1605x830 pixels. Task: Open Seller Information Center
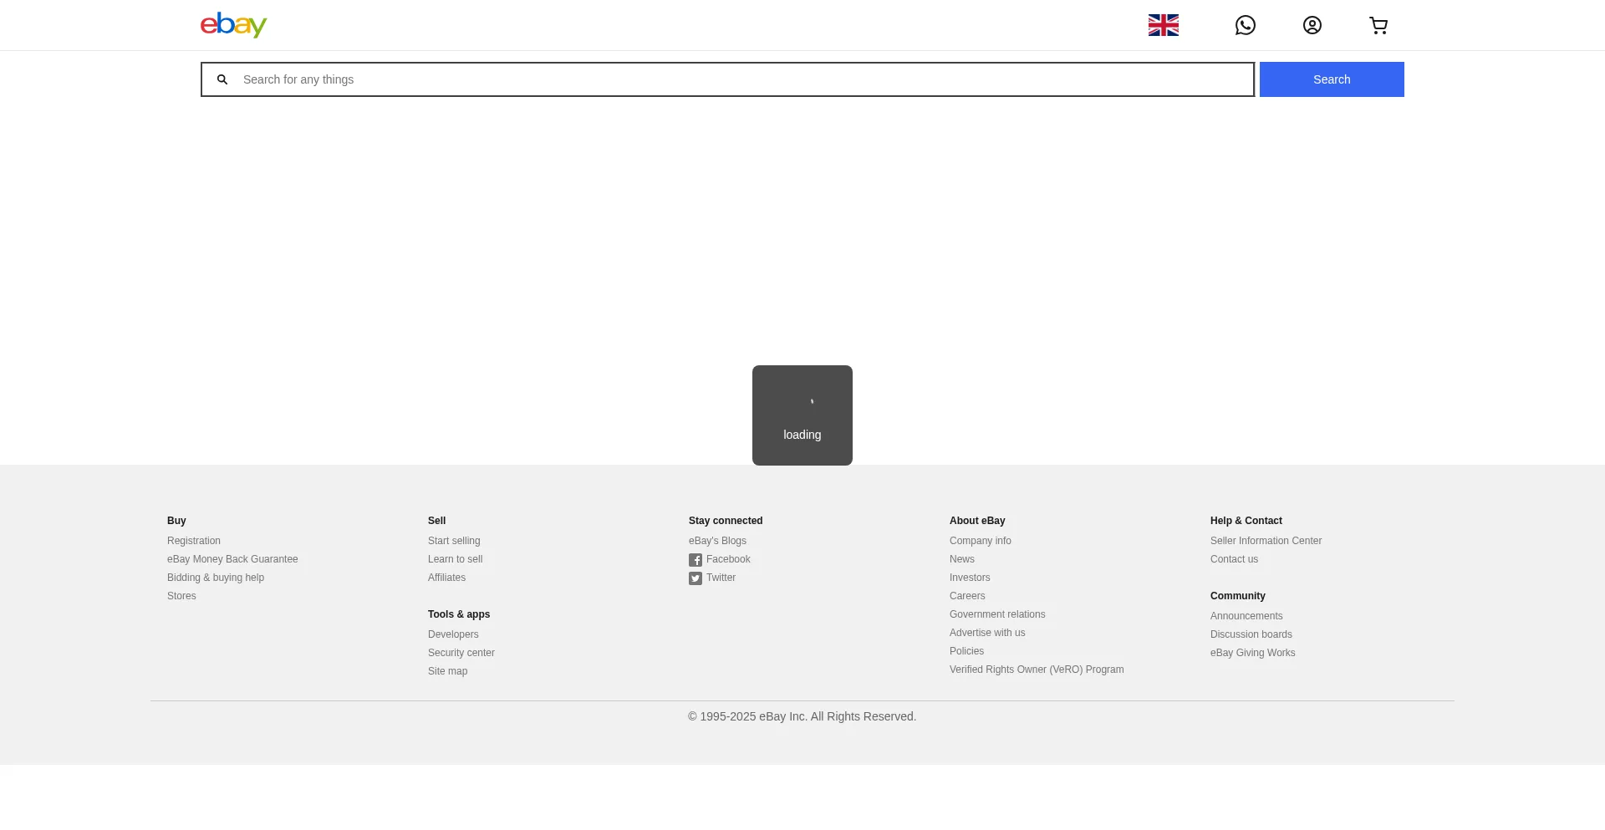pyautogui.click(x=1266, y=541)
